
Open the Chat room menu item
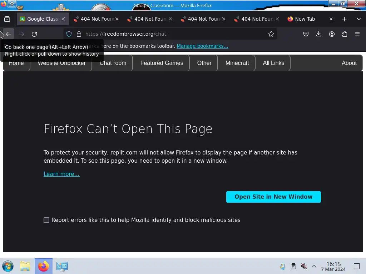coord(113,63)
